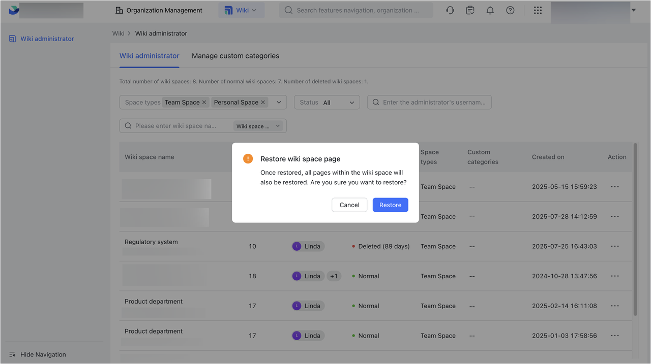Screen dimensions: 651x364
Task: Click the Created on column header
Action: click(x=548, y=157)
